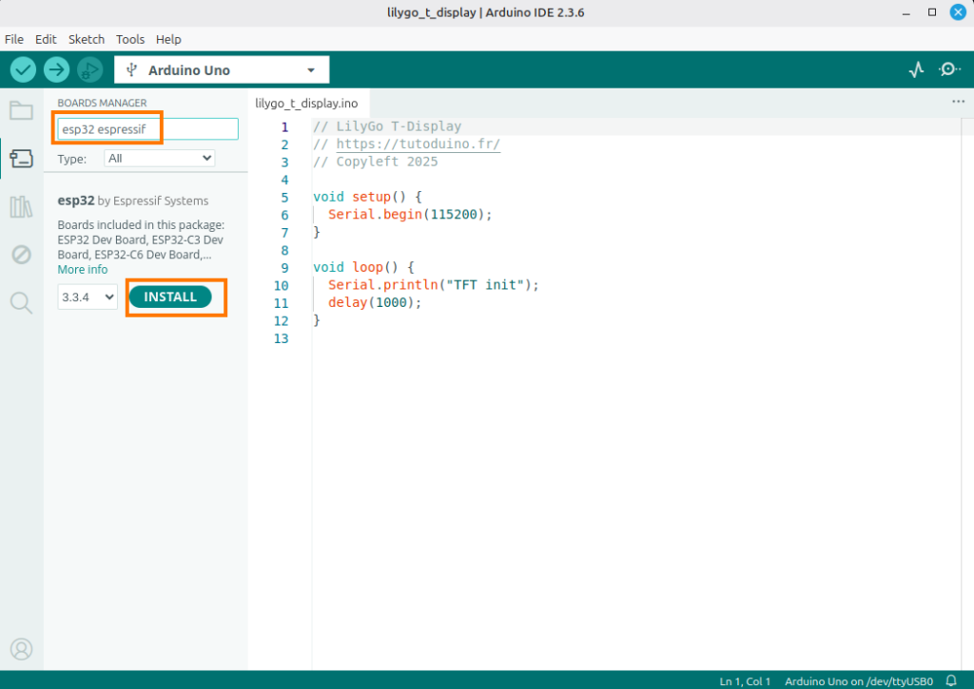Click the boards search field
This screenshot has width=974, height=689.
(x=147, y=129)
